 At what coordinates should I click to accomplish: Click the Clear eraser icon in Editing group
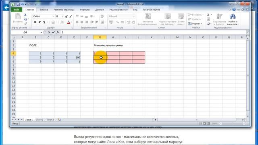[208, 24]
